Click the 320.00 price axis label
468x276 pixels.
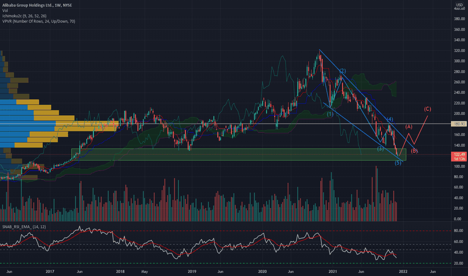point(459,51)
